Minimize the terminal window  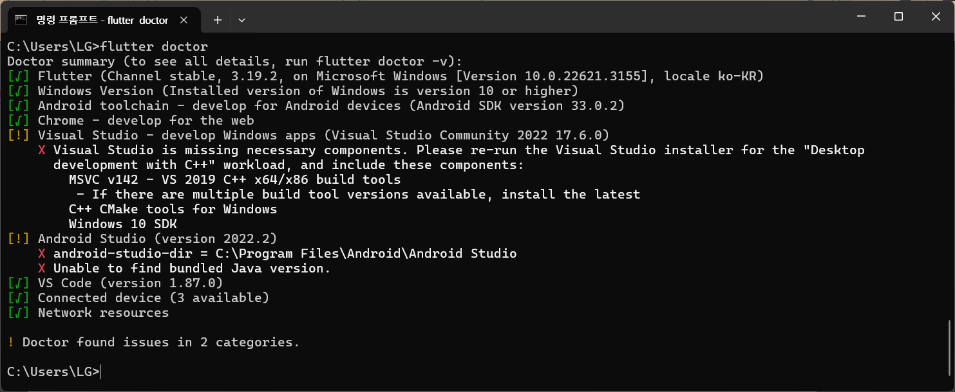tap(860, 17)
